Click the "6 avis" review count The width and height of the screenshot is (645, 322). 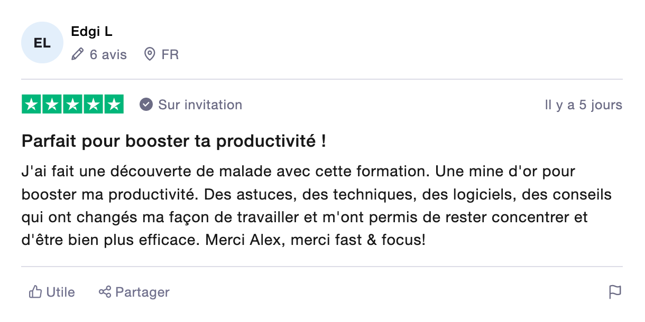108,54
